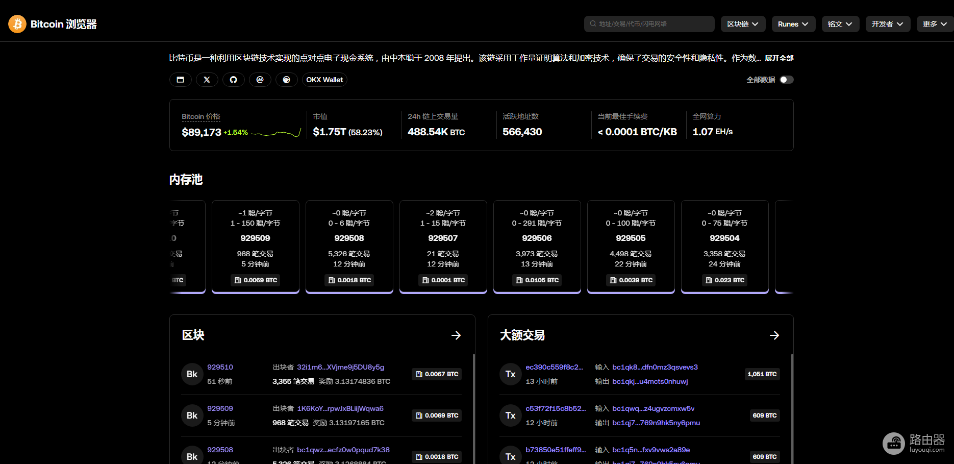Click the 566,430 active addresses value
The image size is (954, 464).
pyautogui.click(x=522, y=132)
